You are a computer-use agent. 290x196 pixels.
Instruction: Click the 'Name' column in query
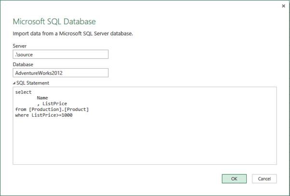point(42,98)
